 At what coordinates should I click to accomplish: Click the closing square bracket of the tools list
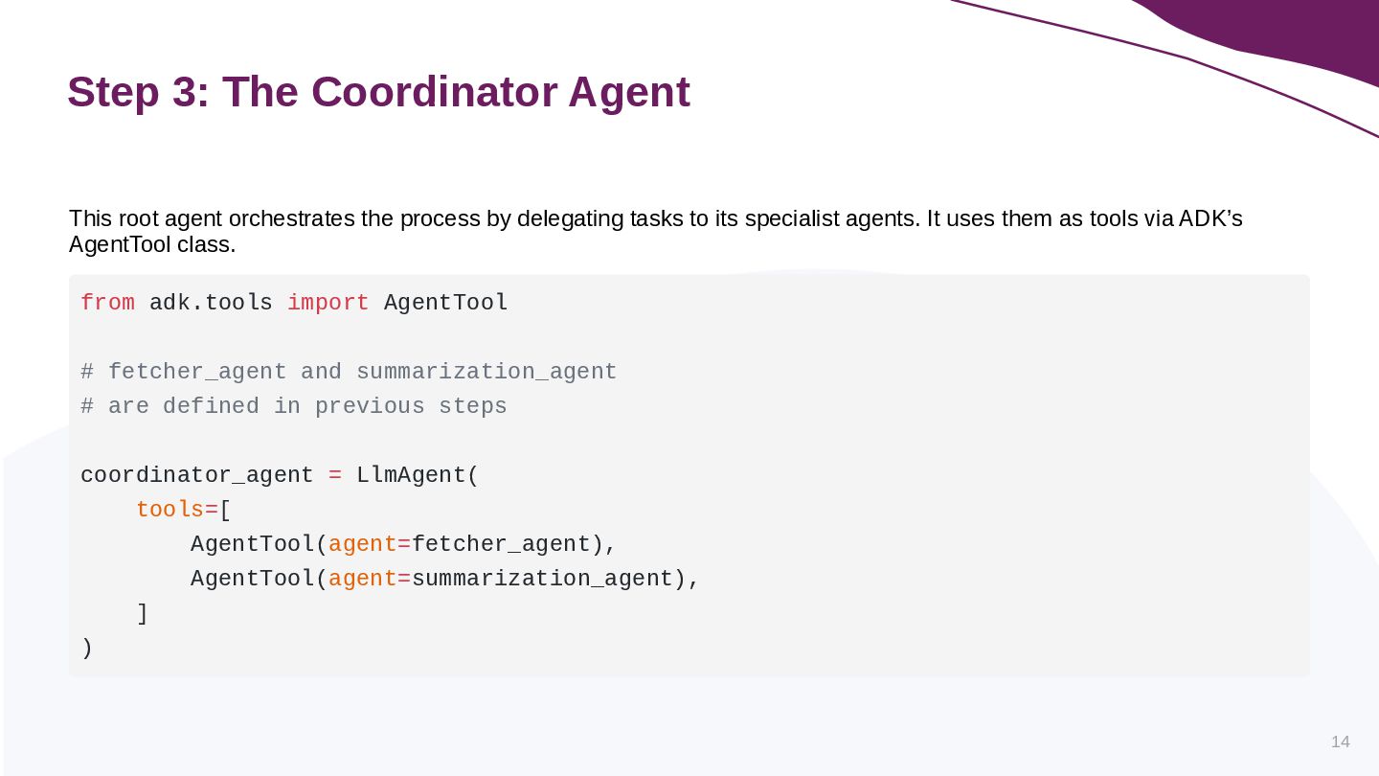point(143,613)
